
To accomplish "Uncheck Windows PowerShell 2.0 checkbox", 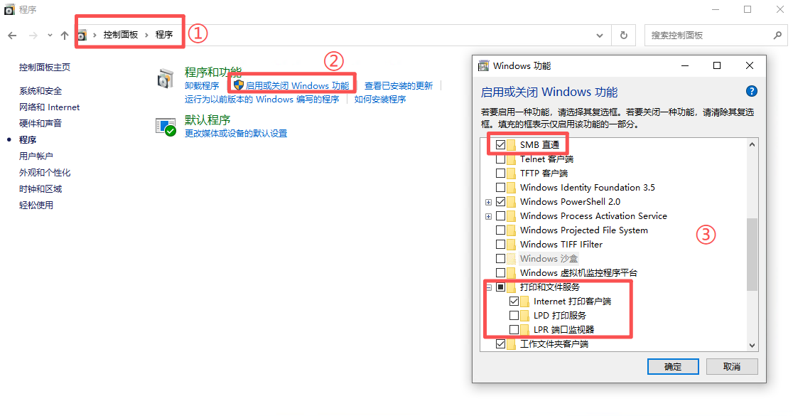I will (x=501, y=201).
